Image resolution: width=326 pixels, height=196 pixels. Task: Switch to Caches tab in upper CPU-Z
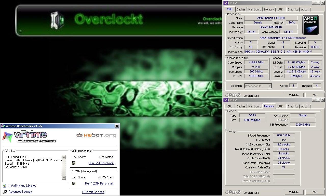coord(241,9)
